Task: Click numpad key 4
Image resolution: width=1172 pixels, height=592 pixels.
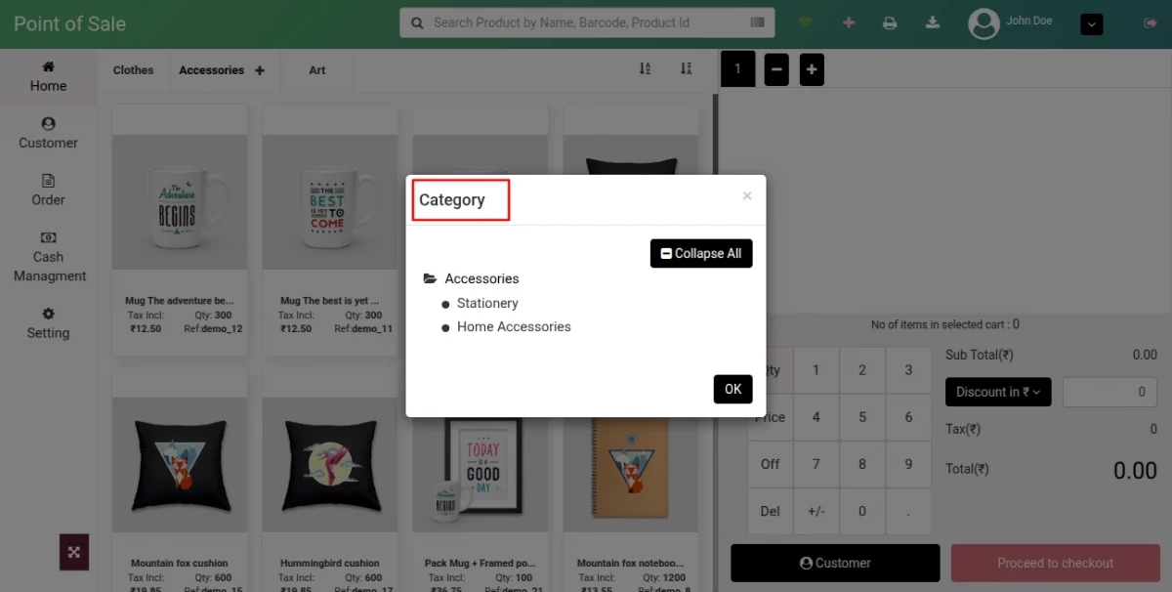Action: pyautogui.click(x=816, y=417)
